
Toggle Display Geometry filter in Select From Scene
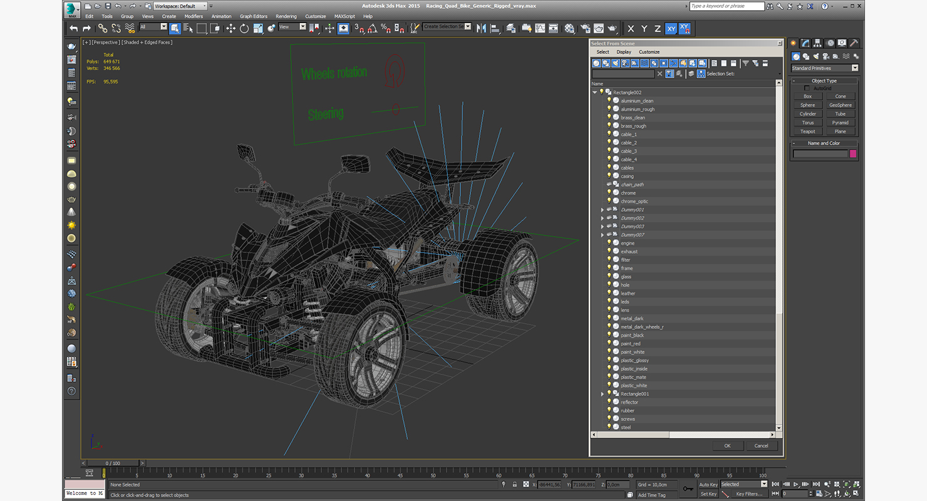596,63
